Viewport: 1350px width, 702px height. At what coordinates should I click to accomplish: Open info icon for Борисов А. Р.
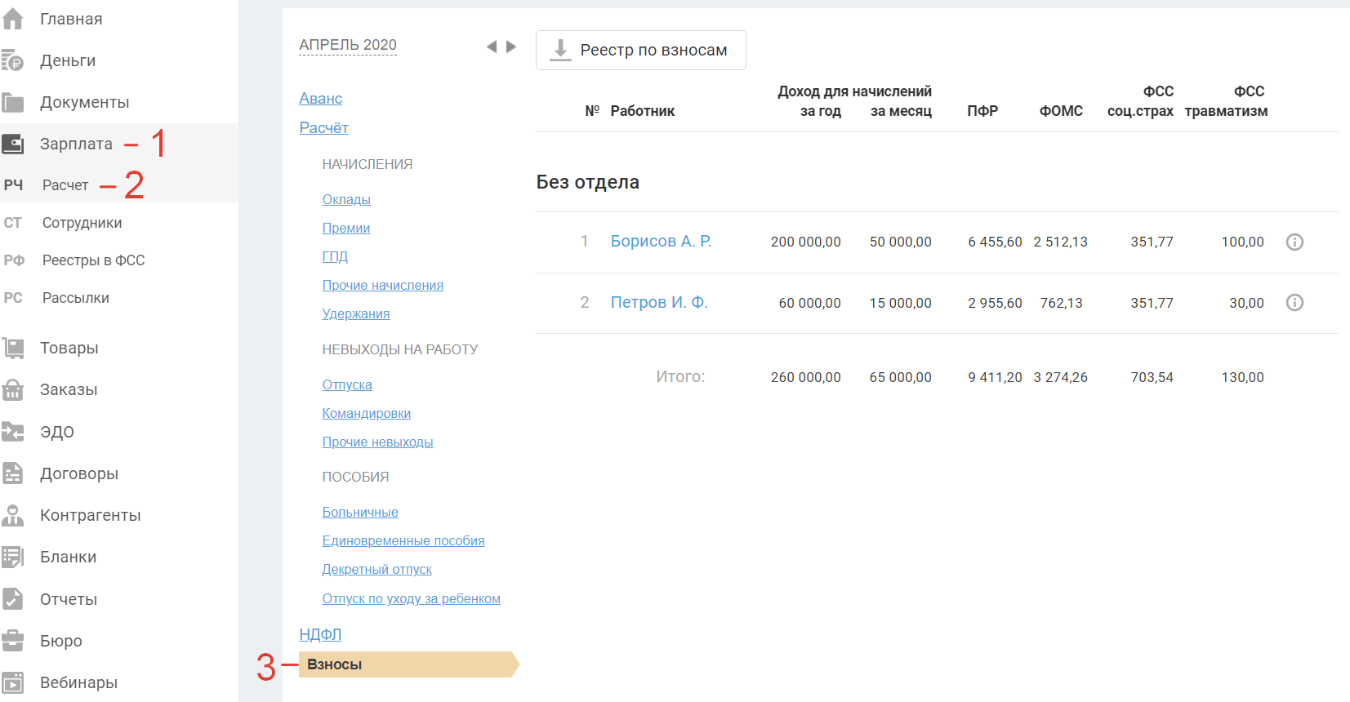pyautogui.click(x=1294, y=242)
